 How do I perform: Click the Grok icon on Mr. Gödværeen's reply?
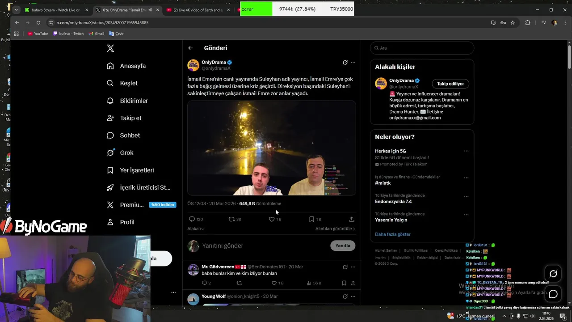pos(345,267)
